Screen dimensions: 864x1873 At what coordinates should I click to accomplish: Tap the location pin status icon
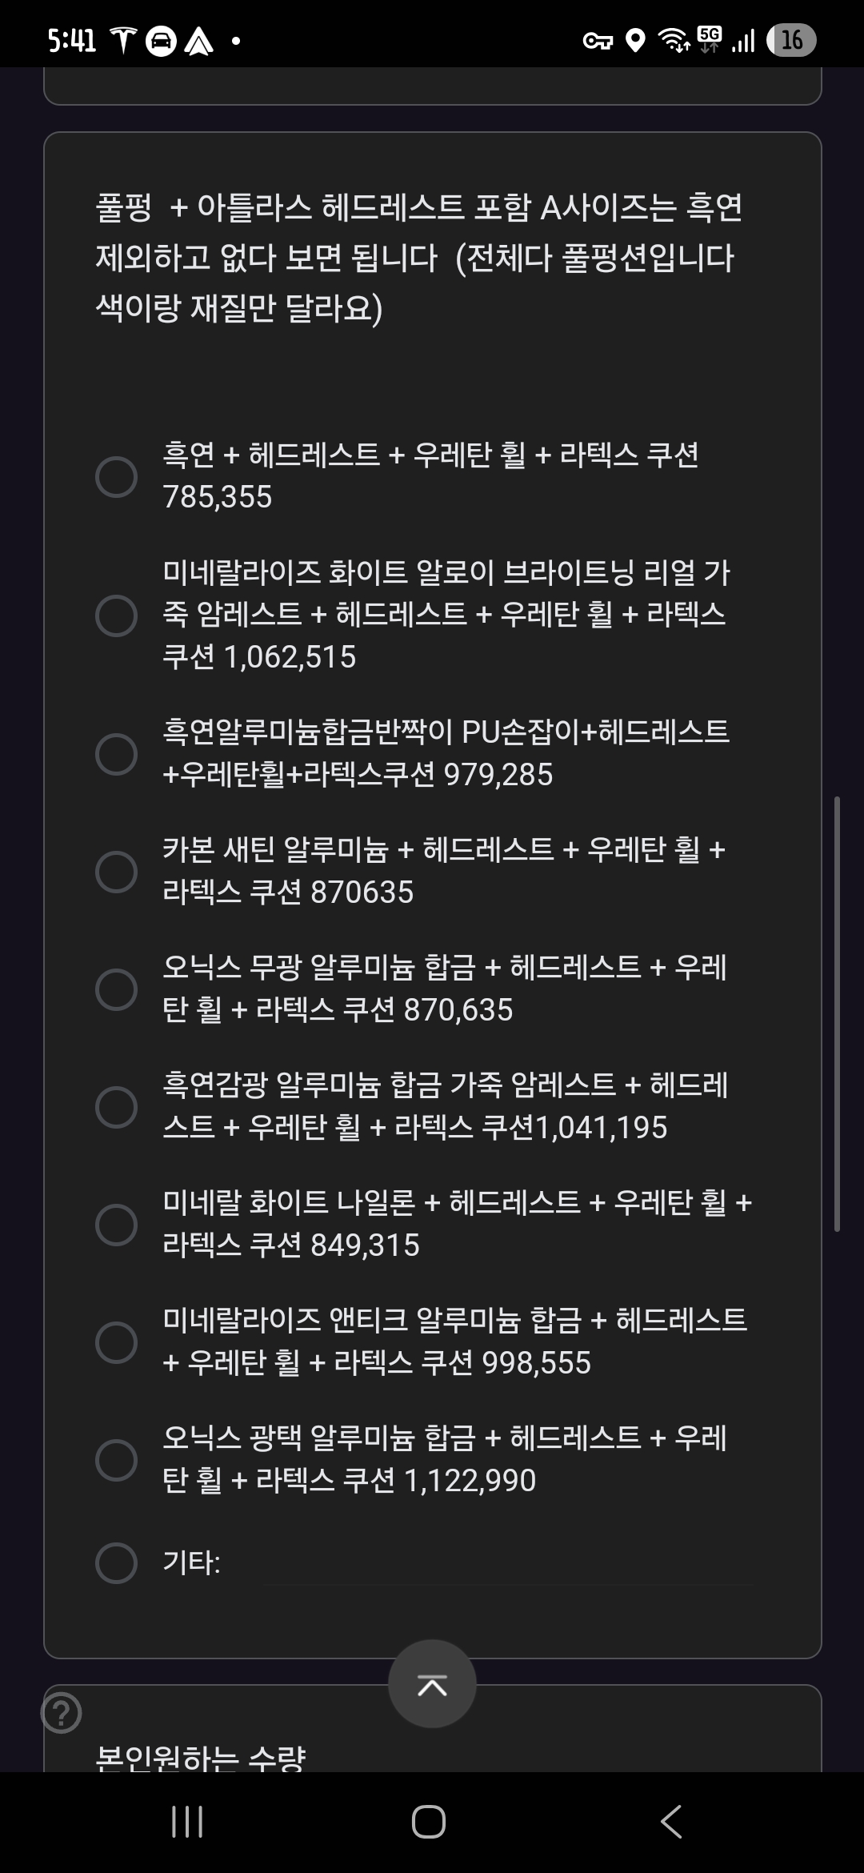634,40
